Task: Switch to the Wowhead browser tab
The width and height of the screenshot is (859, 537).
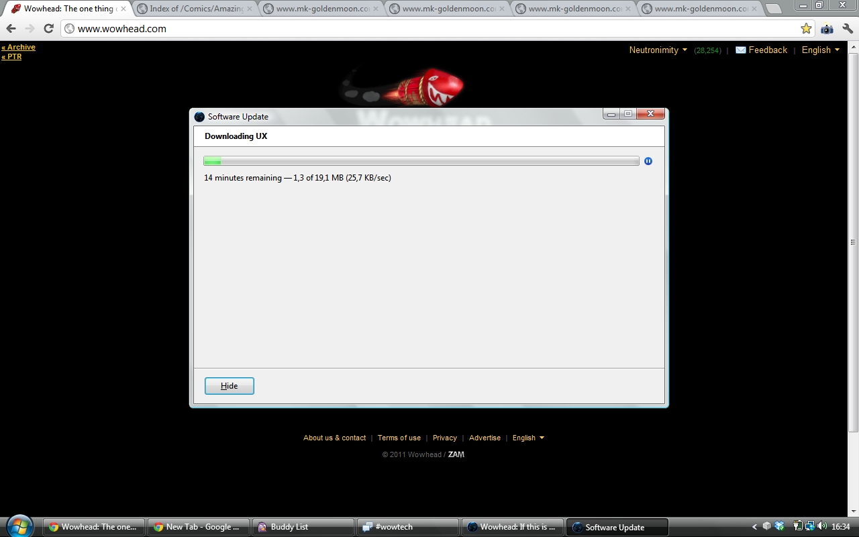Action: [x=66, y=9]
